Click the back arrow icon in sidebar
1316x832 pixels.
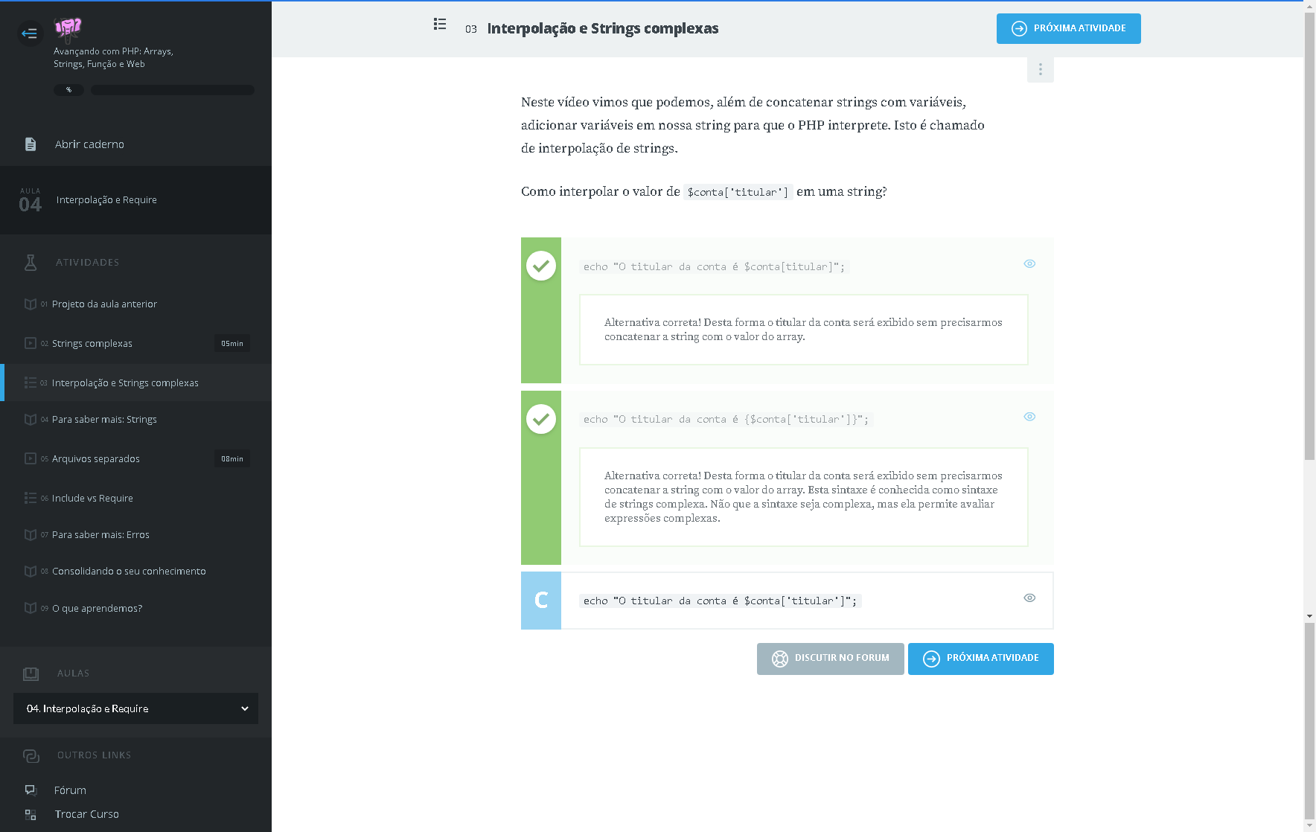coord(30,33)
